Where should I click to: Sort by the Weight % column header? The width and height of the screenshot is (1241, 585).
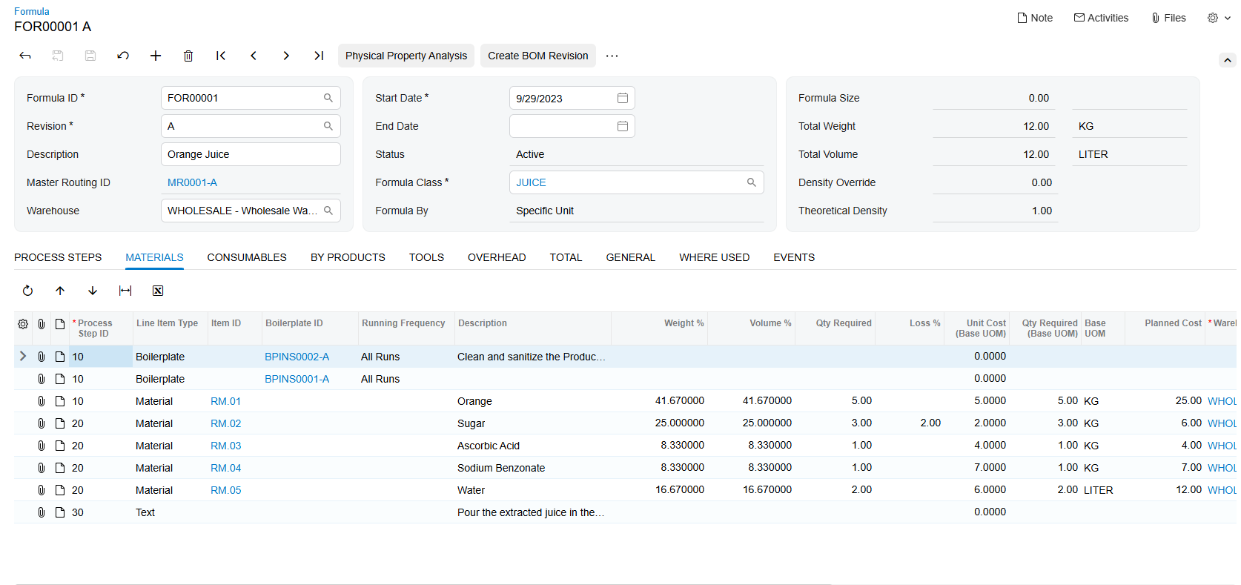(x=684, y=323)
